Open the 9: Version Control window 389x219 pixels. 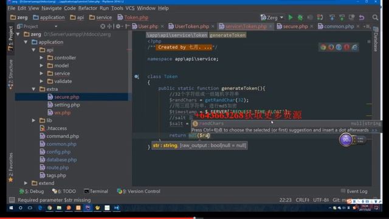[139, 192]
